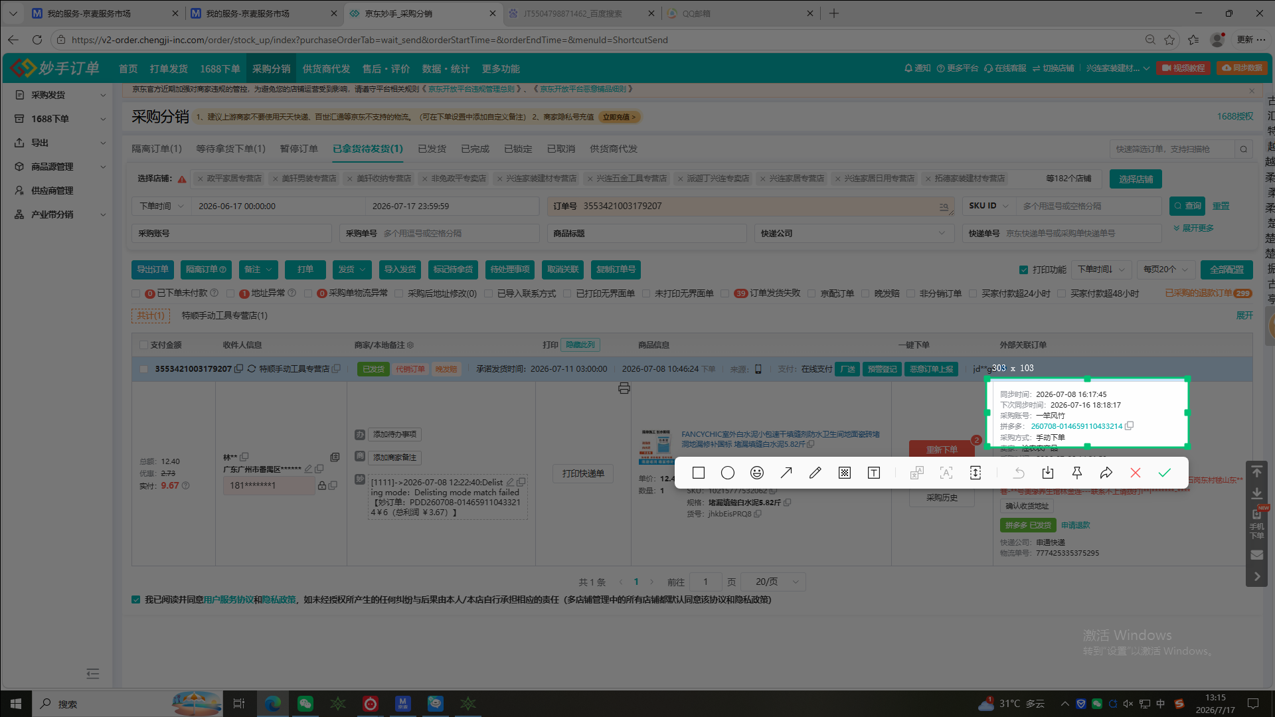
Task: Open the Windows Start menu
Action: 16,704
